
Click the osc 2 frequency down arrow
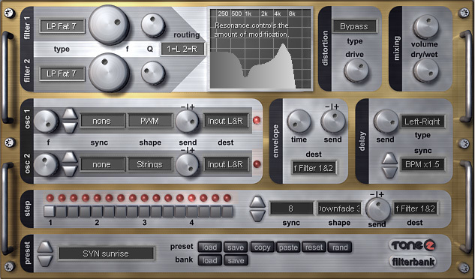[x=70, y=171]
